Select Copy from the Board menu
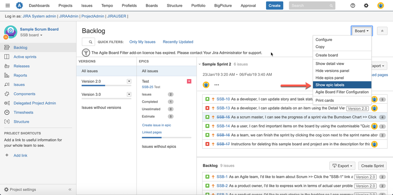The width and height of the screenshot is (393, 195). pos(342,46)
